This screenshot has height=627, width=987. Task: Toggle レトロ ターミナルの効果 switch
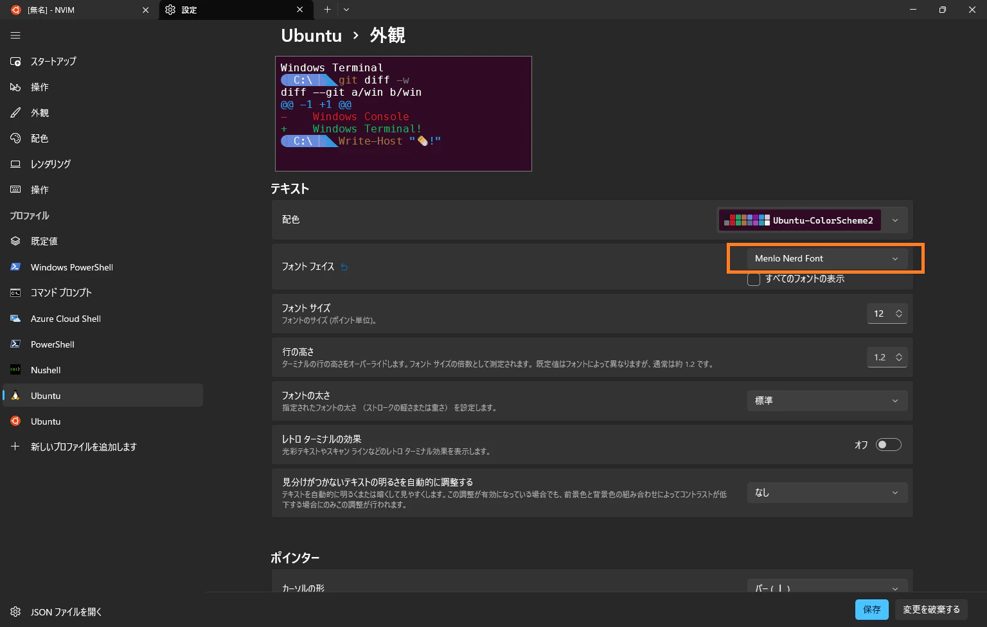pos(889,445)
